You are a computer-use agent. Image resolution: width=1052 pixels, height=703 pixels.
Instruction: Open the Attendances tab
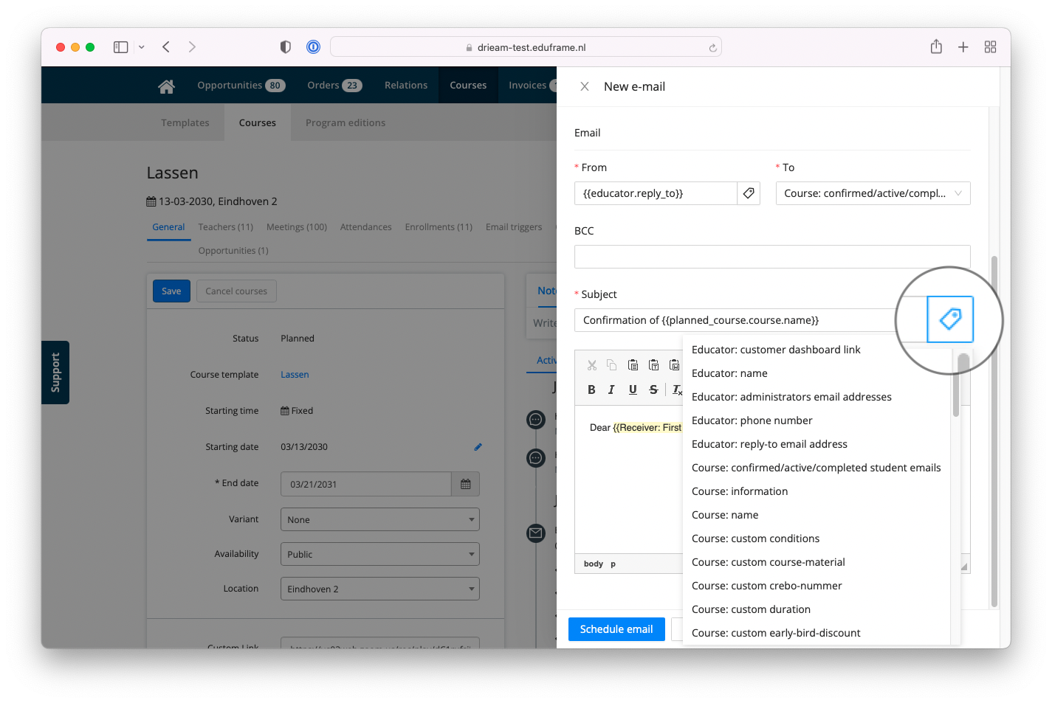[366, 227]
